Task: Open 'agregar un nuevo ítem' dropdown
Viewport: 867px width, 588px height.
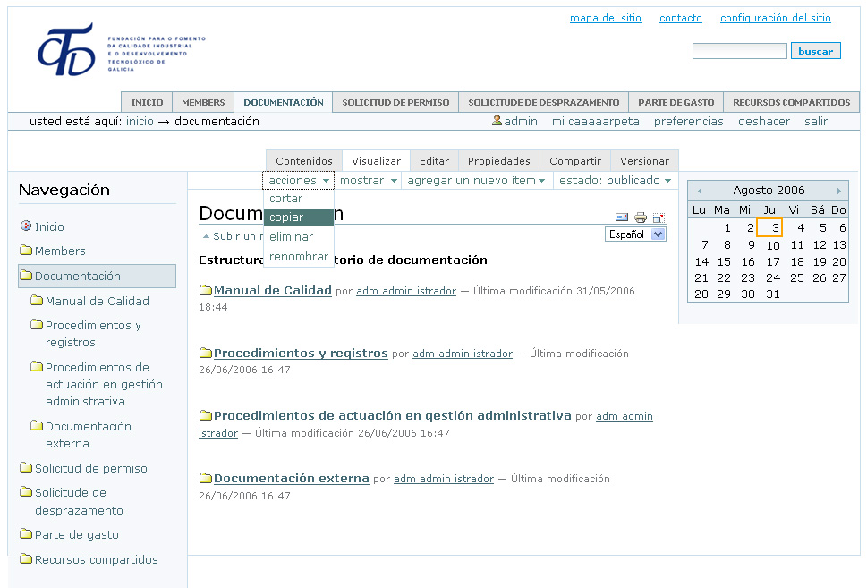Action: [476, 181]
